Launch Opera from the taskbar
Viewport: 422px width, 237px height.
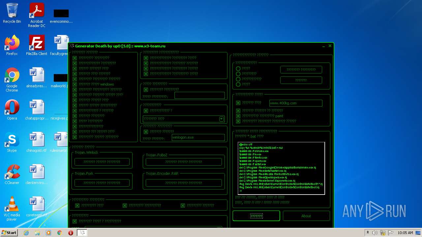click(x=71, y=233)
